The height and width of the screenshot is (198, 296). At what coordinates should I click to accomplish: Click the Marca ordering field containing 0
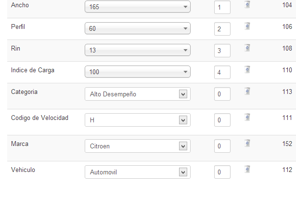coord(222,146)
